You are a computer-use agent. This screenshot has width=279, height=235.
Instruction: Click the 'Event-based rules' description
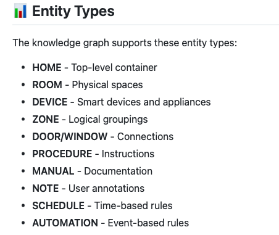click(x=148, y=223)
